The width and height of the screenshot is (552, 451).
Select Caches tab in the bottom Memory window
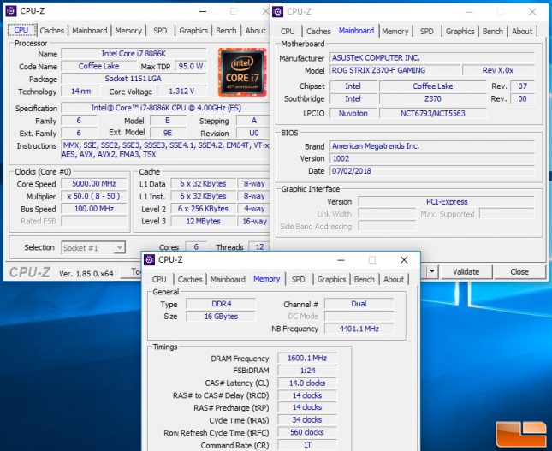[190, 279]
